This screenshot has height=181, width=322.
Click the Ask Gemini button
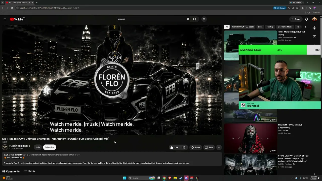pos(296,3)
